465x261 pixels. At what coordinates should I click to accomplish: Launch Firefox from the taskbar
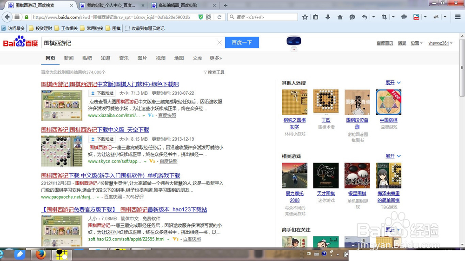[40, 255]
